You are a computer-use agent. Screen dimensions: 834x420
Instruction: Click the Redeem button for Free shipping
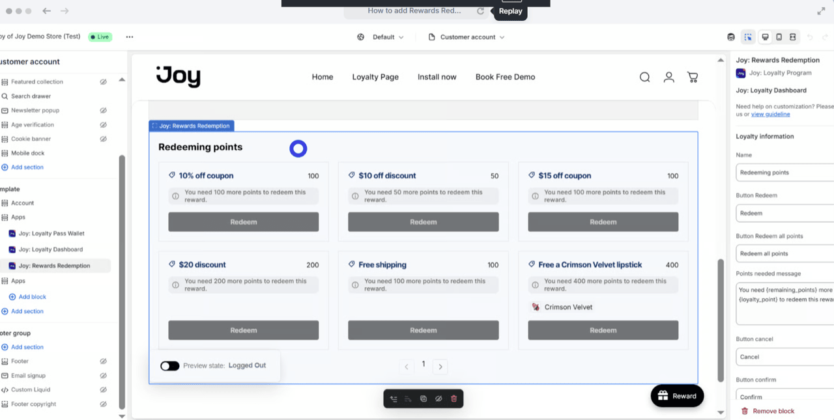424,330
